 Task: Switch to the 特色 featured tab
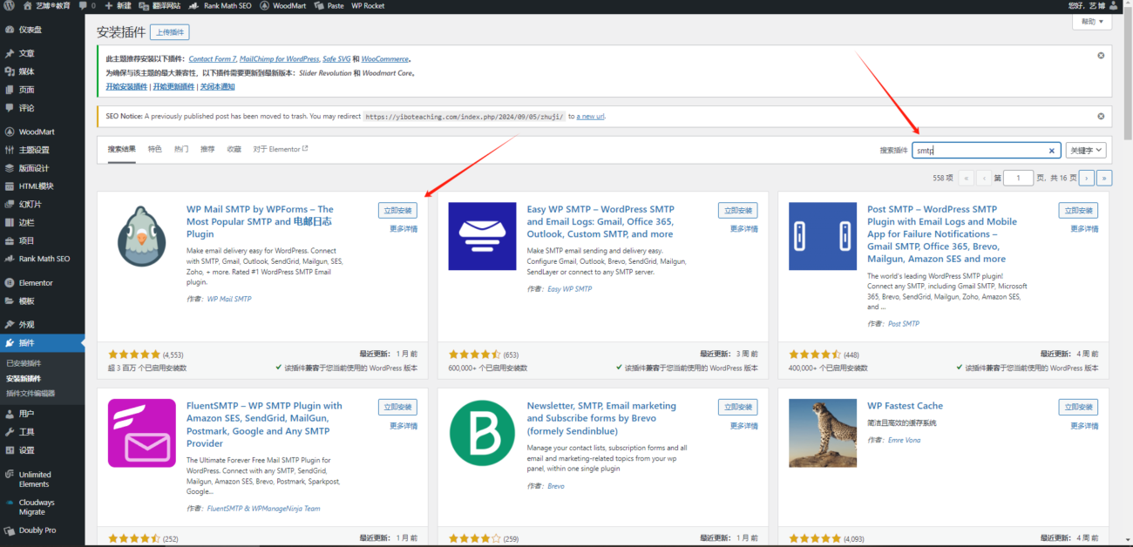[x=154, y=149]
